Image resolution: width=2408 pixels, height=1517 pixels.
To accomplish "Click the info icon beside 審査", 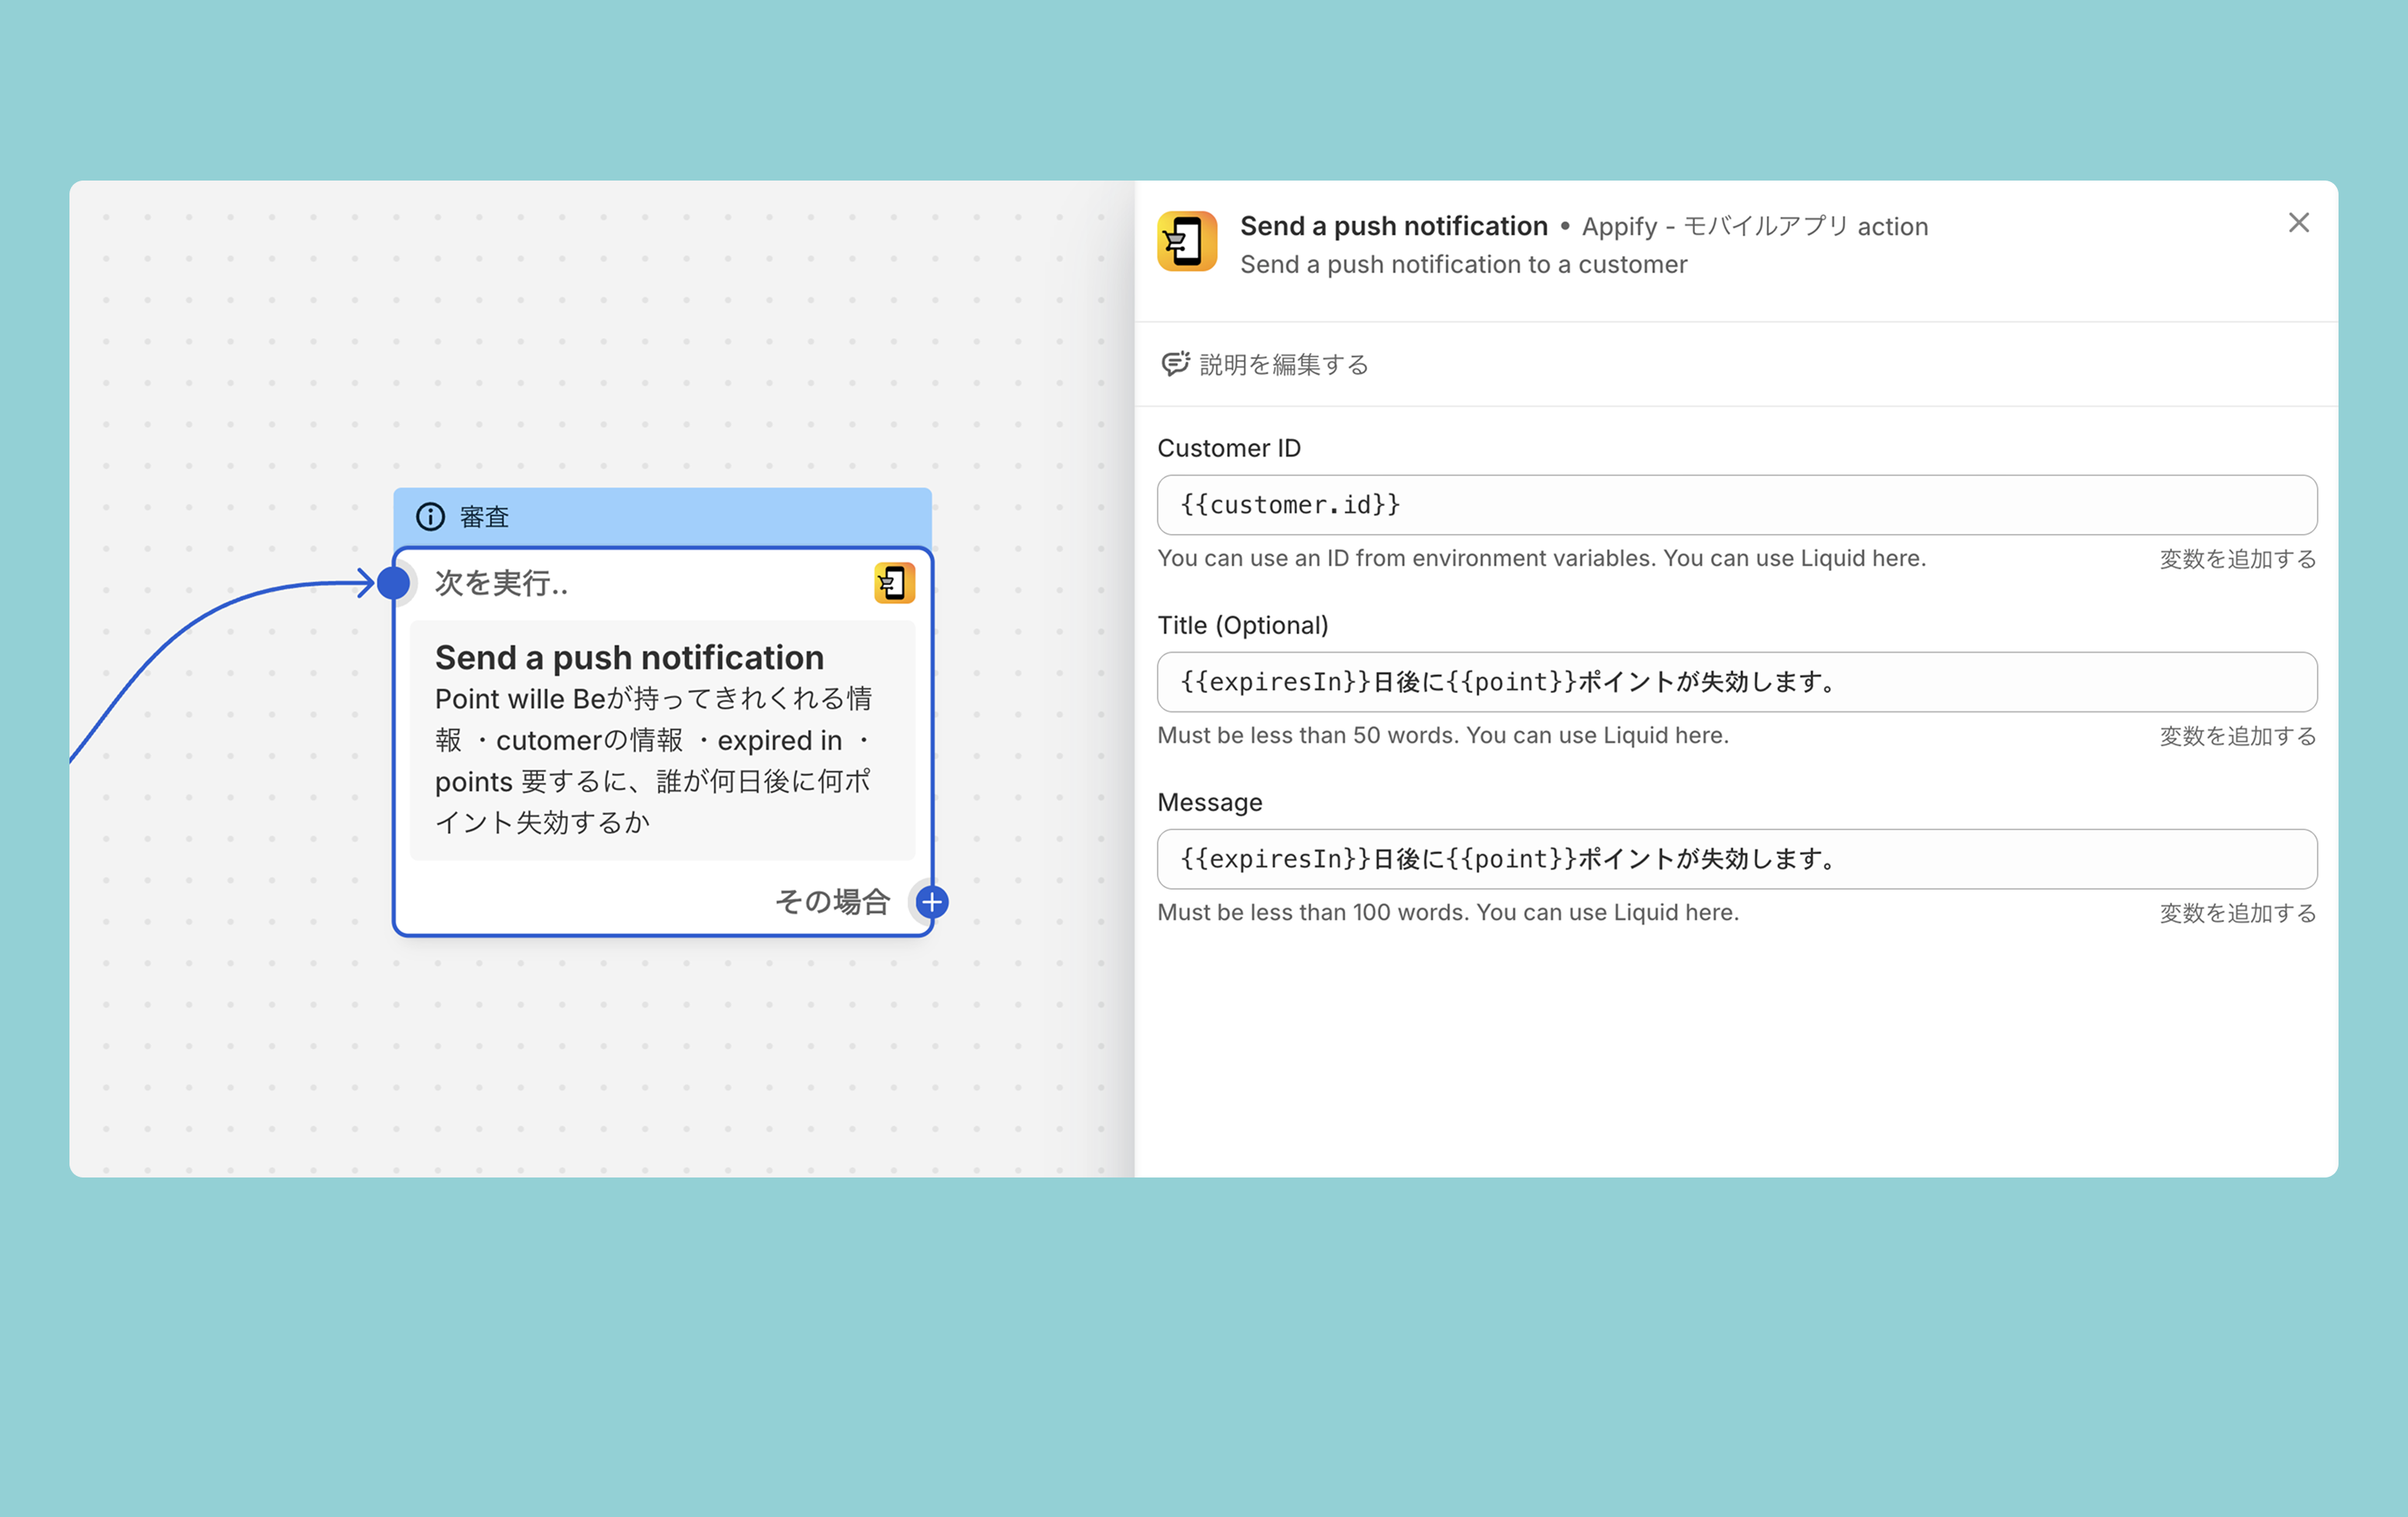I will coord(430,517).
